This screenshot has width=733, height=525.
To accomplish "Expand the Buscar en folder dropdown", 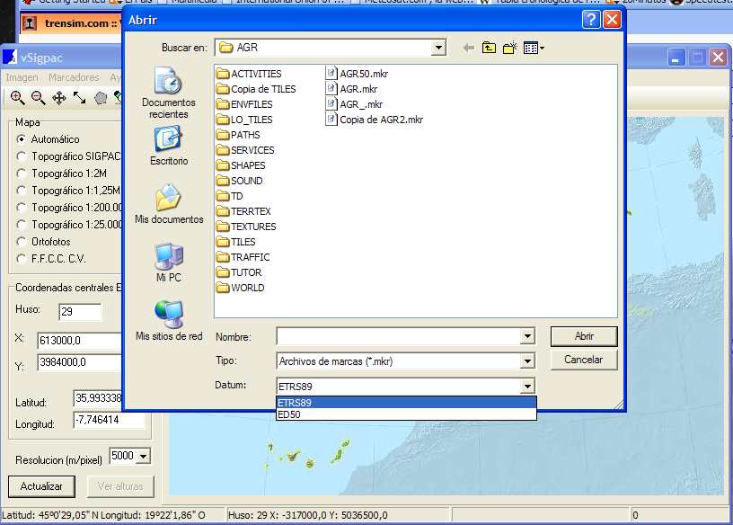I will pyautogui.click(x=437, y=48).
